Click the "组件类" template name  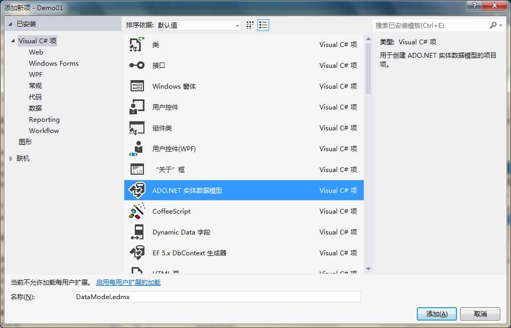tap(162, 128)
